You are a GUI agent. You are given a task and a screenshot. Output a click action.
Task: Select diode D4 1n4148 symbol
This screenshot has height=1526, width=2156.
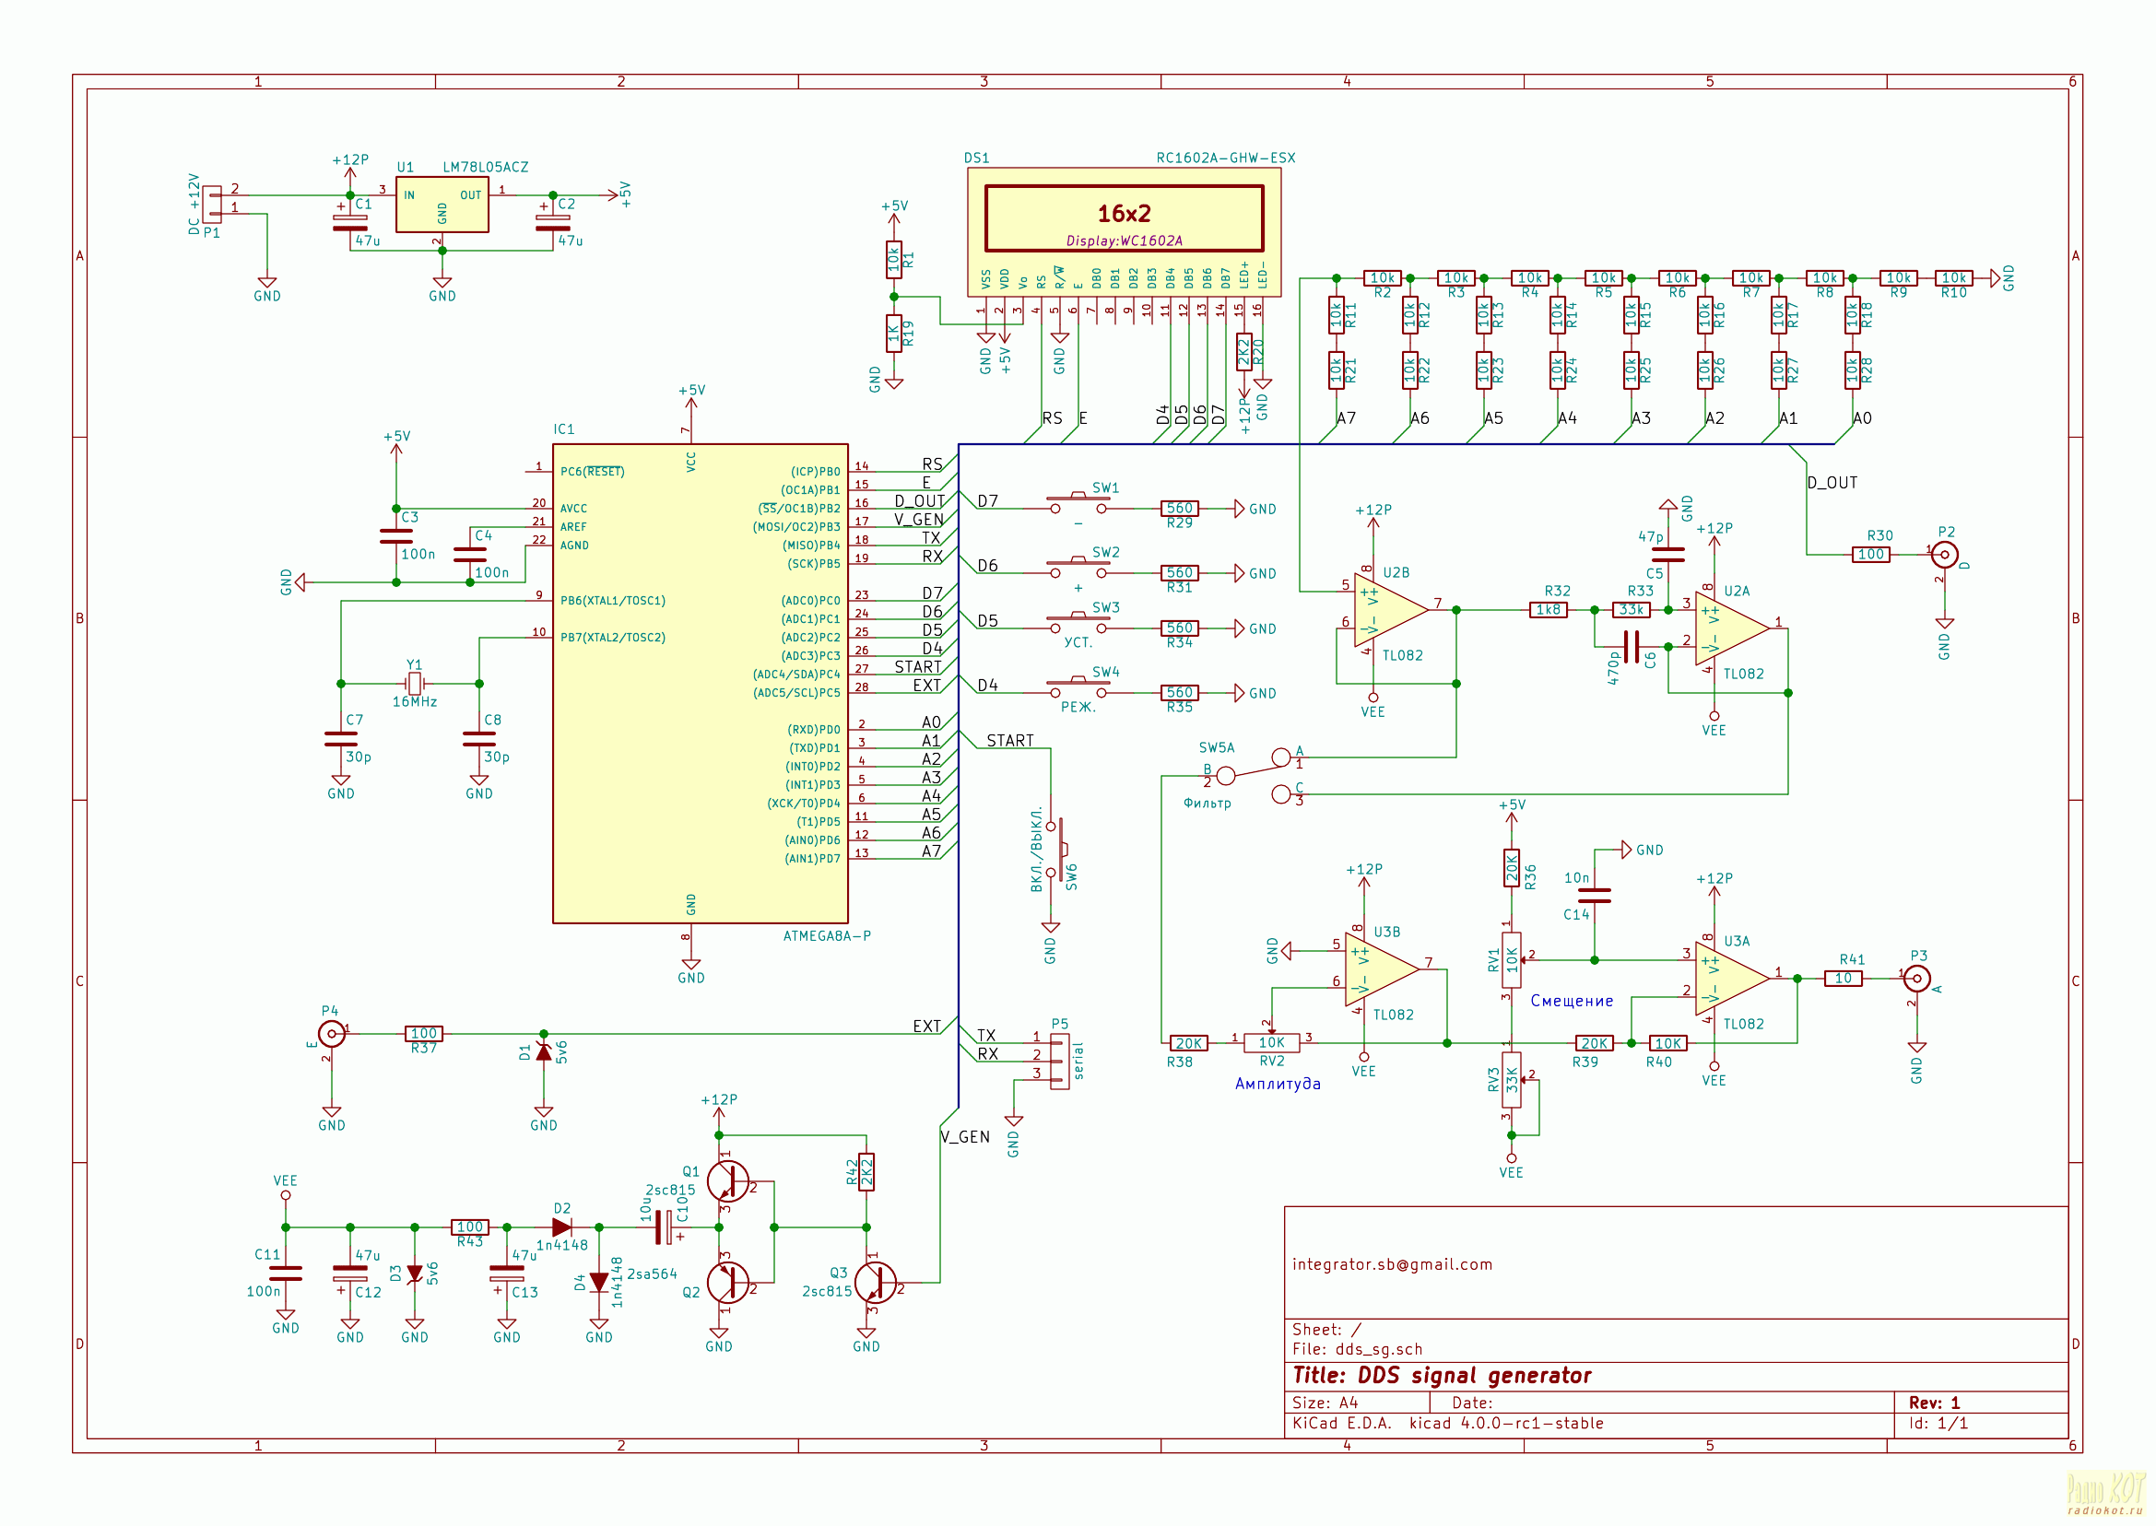(598, 1283)
